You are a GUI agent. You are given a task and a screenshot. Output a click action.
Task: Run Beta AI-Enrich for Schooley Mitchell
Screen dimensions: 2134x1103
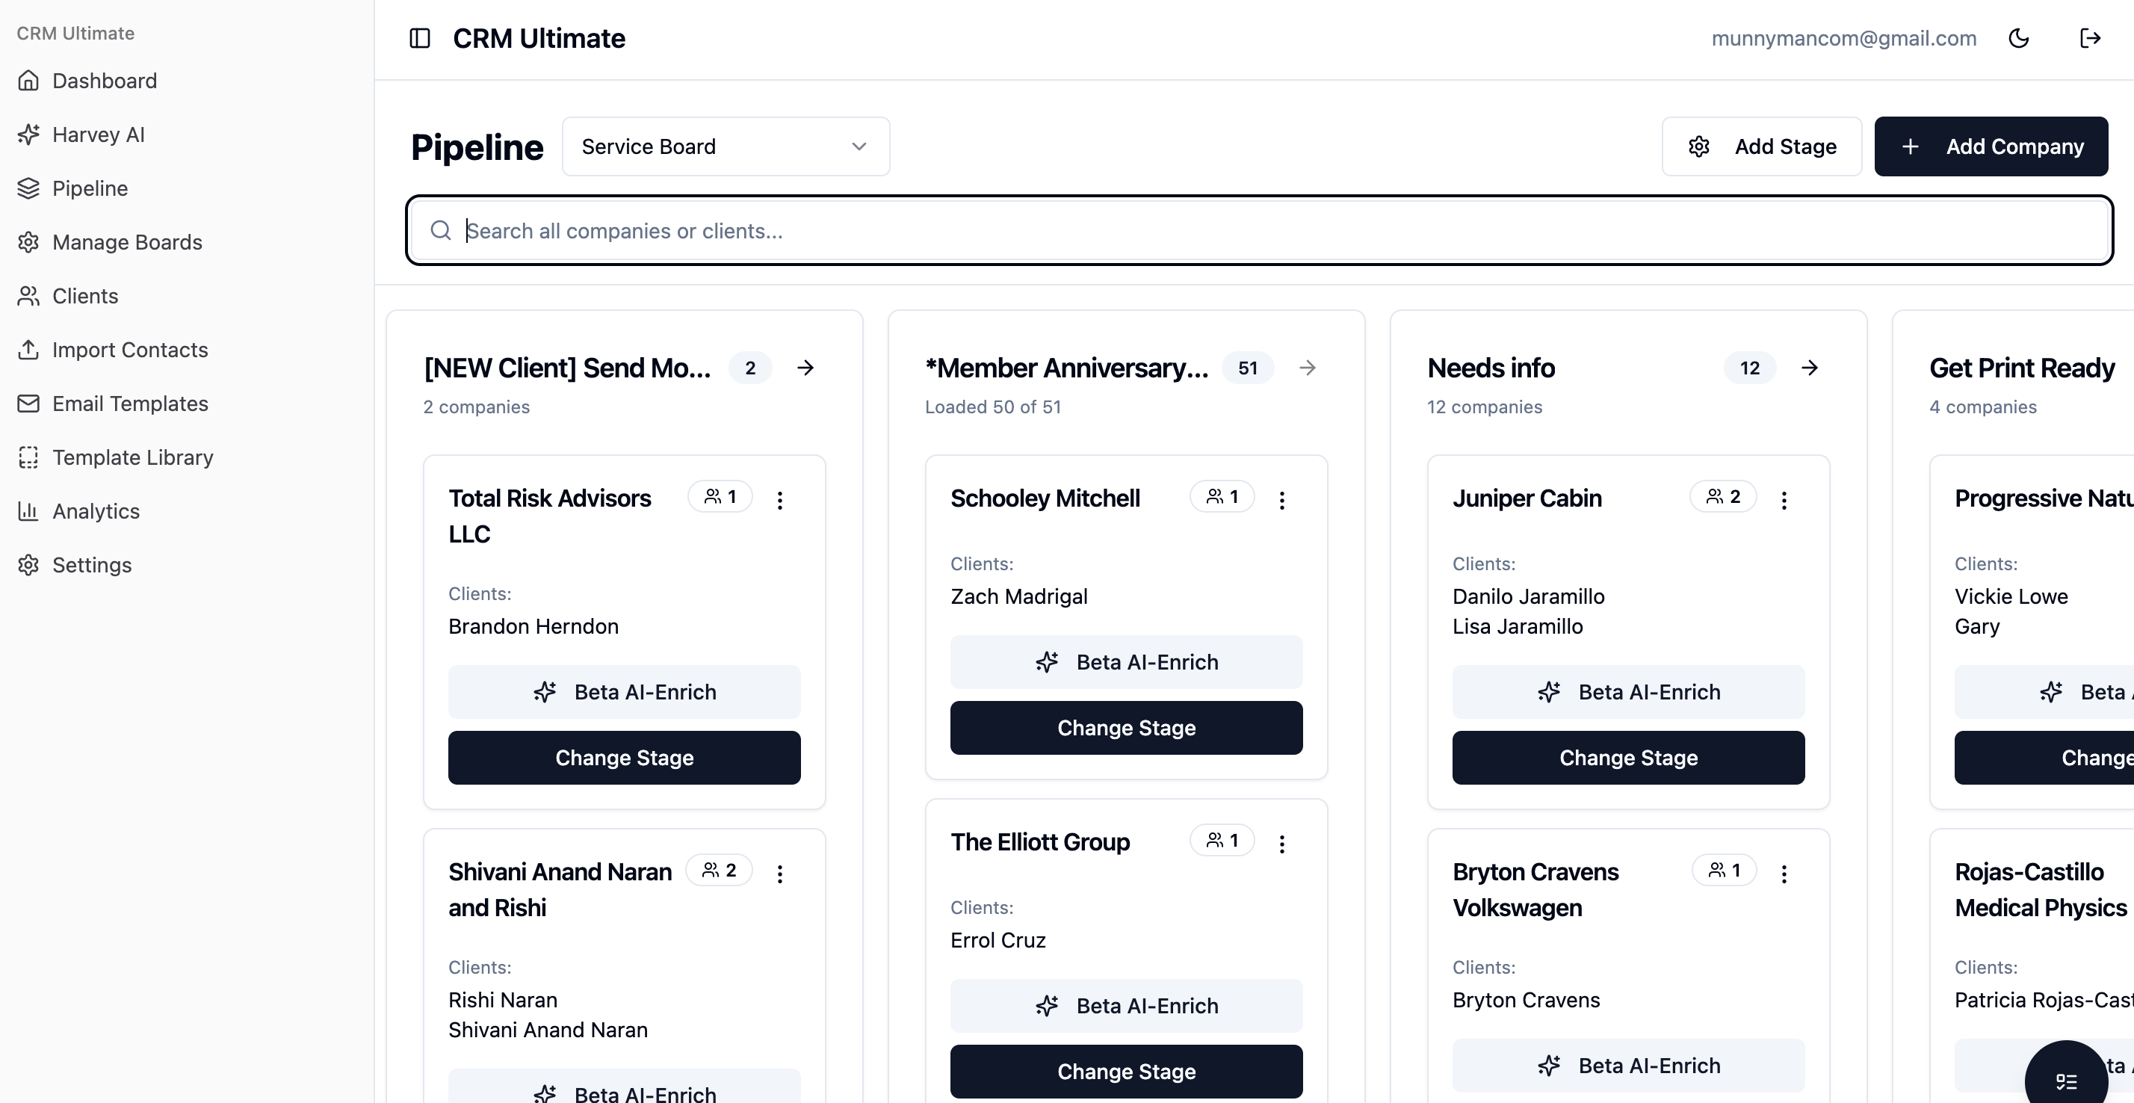point(1127,662)
